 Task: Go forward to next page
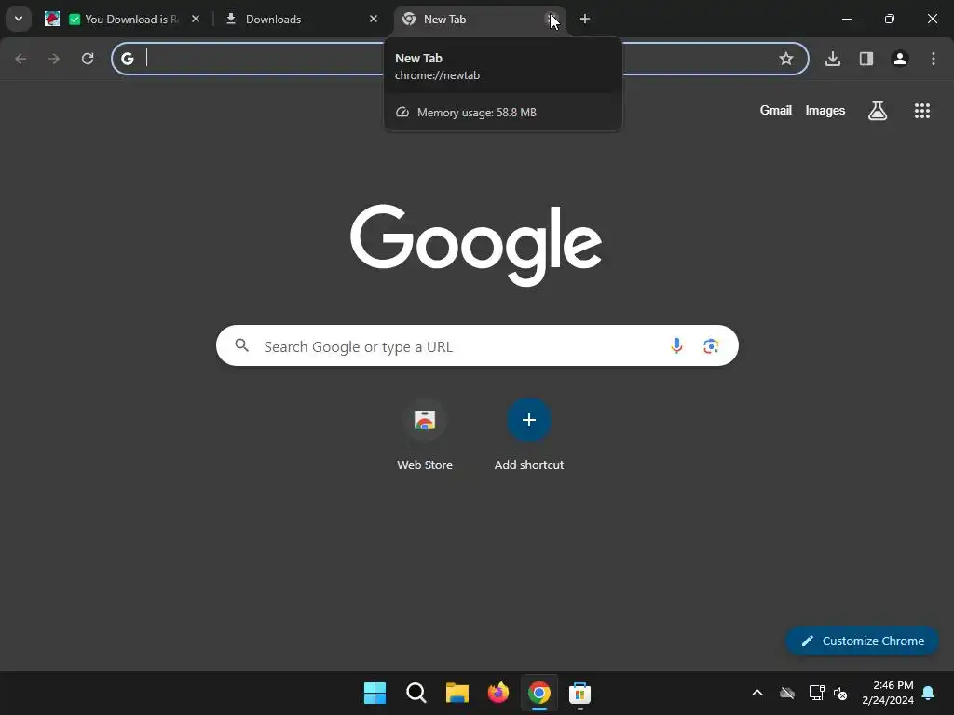[x=54, y=59]
